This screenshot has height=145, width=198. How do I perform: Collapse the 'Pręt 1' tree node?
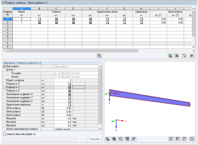coord(7,70)
